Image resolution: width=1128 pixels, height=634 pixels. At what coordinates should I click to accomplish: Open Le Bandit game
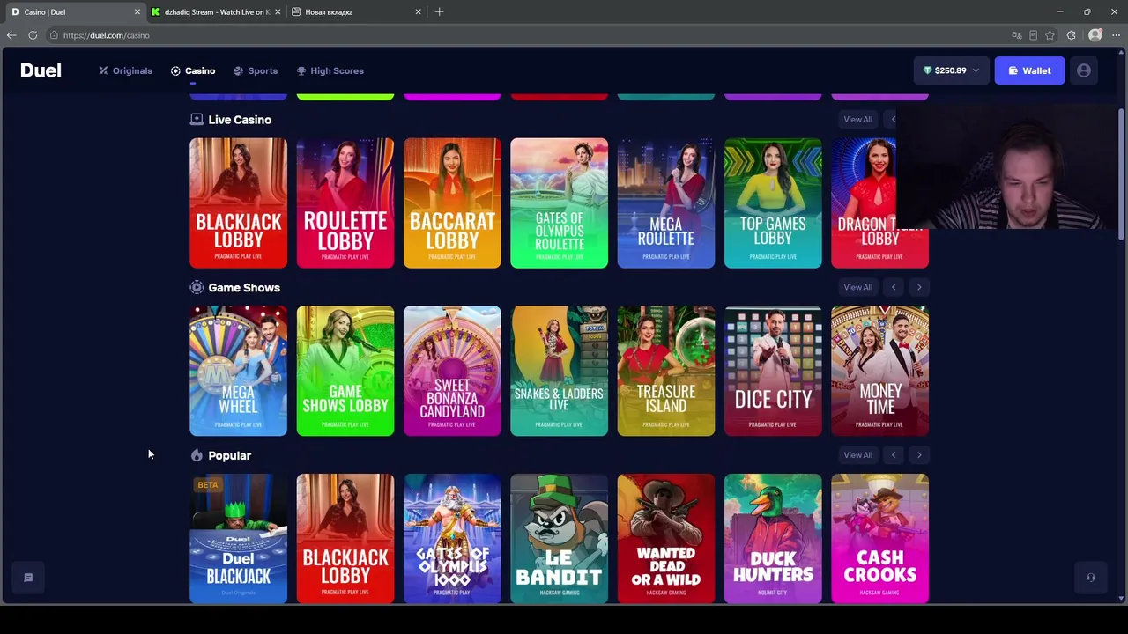click(559, 539)
